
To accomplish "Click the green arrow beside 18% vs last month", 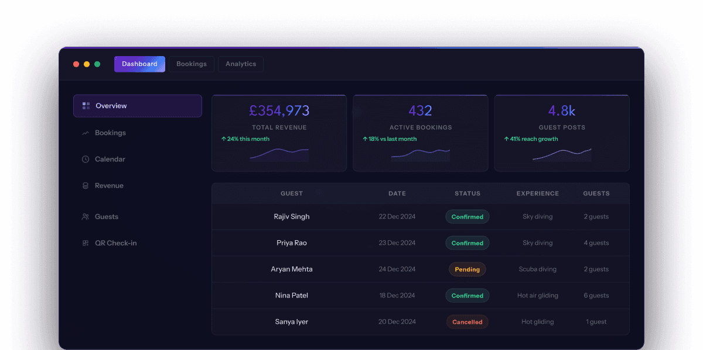I will click(365, 139).
